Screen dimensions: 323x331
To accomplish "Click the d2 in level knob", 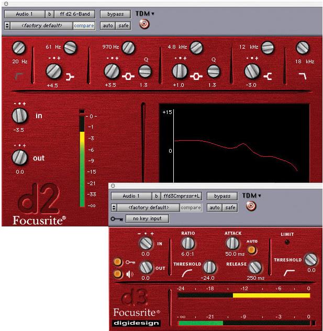I will point(19,116).
